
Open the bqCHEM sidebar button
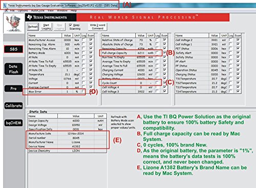pos(13,123)
